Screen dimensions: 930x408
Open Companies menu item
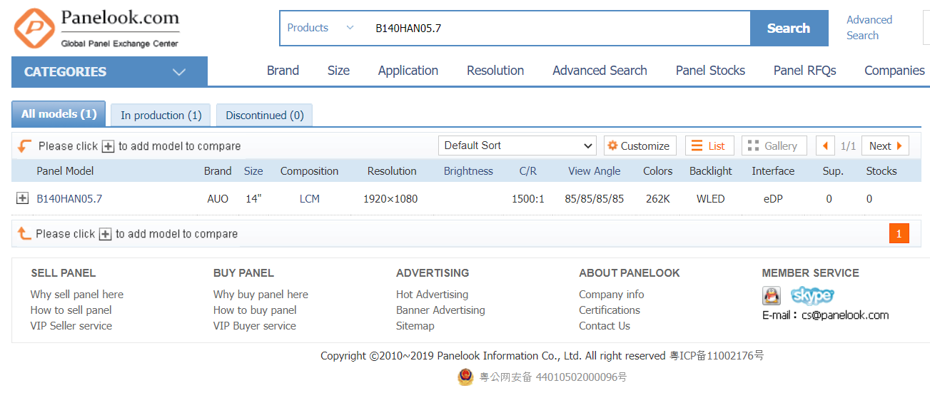point(894,71)
